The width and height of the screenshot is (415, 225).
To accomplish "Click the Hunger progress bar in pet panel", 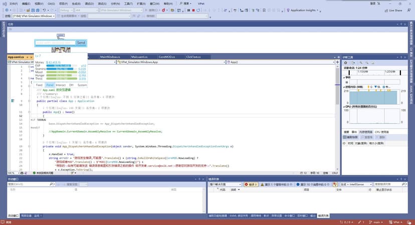I will click(62, 75).
